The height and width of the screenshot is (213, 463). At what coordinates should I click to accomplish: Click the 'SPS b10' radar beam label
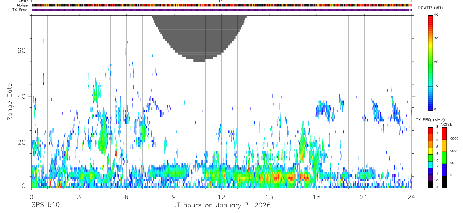(x=45, y=205)
